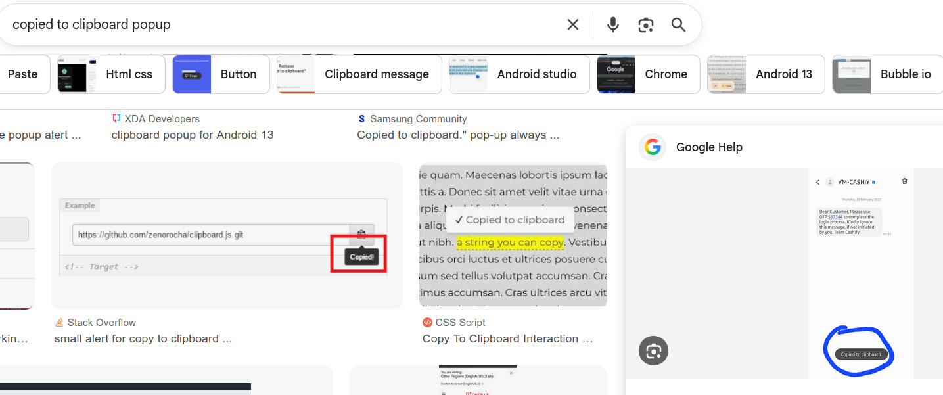This screenshot has width=943, height=395.
Task: Clear the search box text
Action: coord(572,25)
